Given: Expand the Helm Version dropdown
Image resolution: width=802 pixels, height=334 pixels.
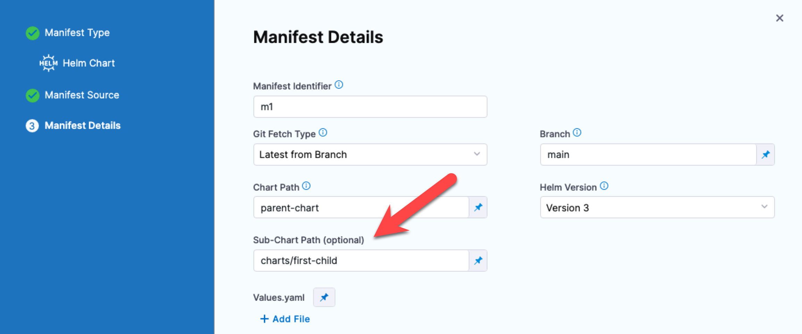Looking at the screenshot, I should pos(657,207).
